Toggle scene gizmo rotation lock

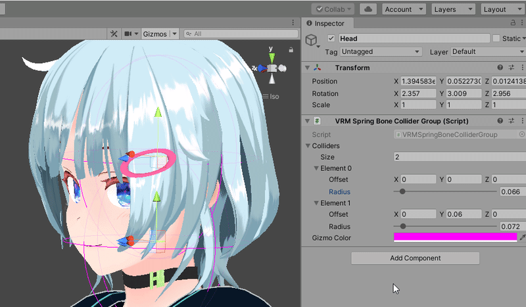click(291, 50)
